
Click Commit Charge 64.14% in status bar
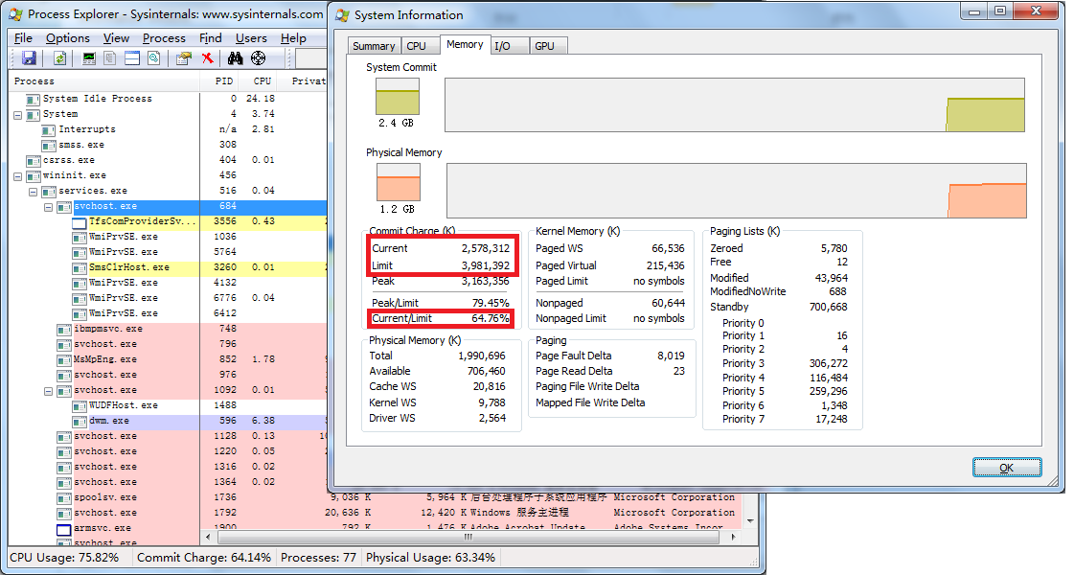(x=204, y=558)
